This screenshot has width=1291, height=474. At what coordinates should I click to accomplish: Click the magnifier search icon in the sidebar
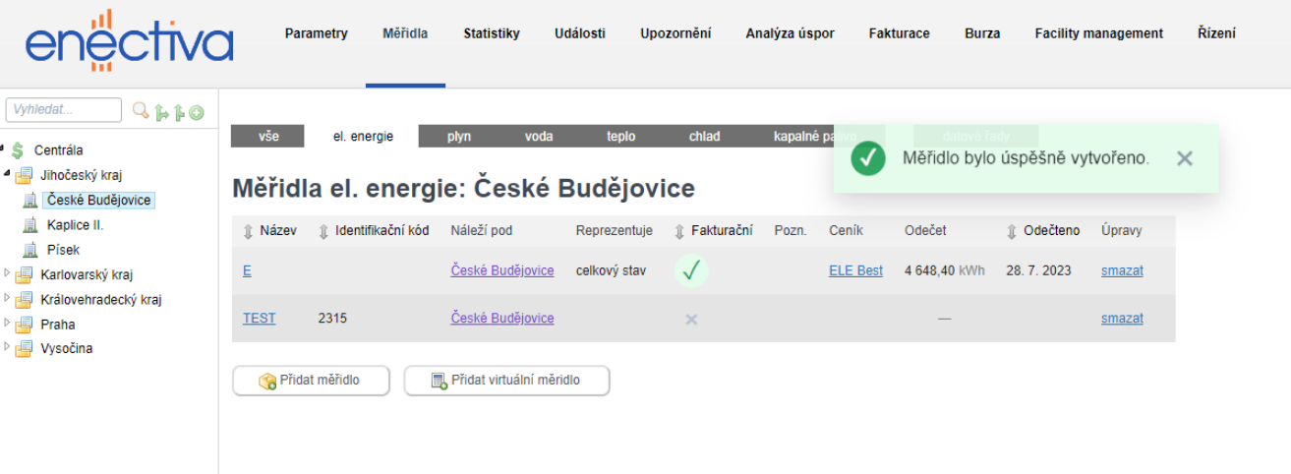point(141,111)
